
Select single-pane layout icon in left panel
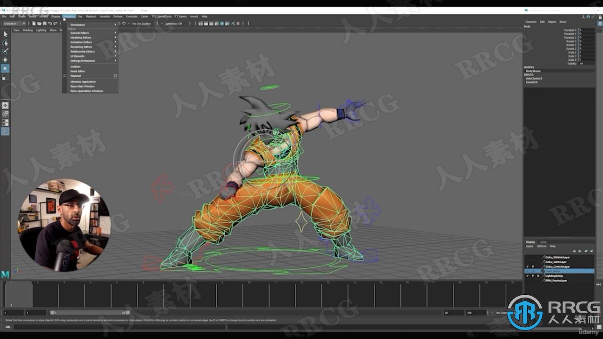pos(5,105)
